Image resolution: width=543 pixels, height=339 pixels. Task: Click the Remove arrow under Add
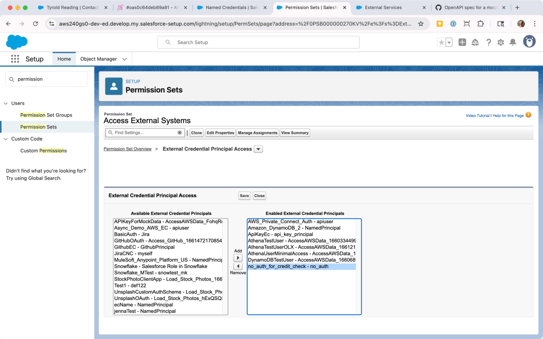point(238,266)
